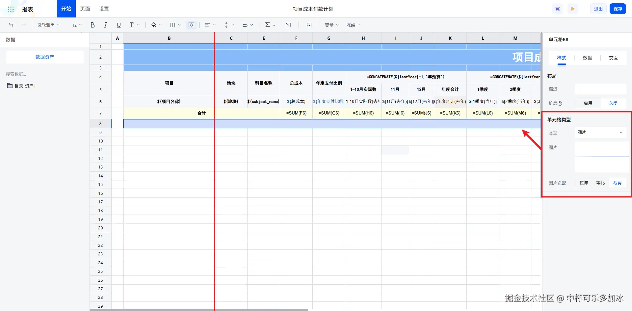Click the redo arrow
632x311 pixels.
[24, 25]
